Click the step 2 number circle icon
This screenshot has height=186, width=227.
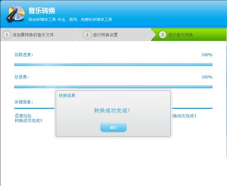(87, 34)
